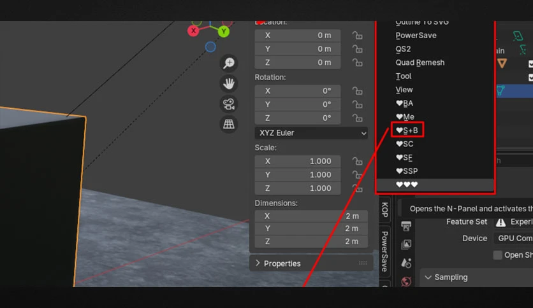533x308 pixels.
Task: Switch to the PowerSave sidebar tab
Action: (384, 251)
